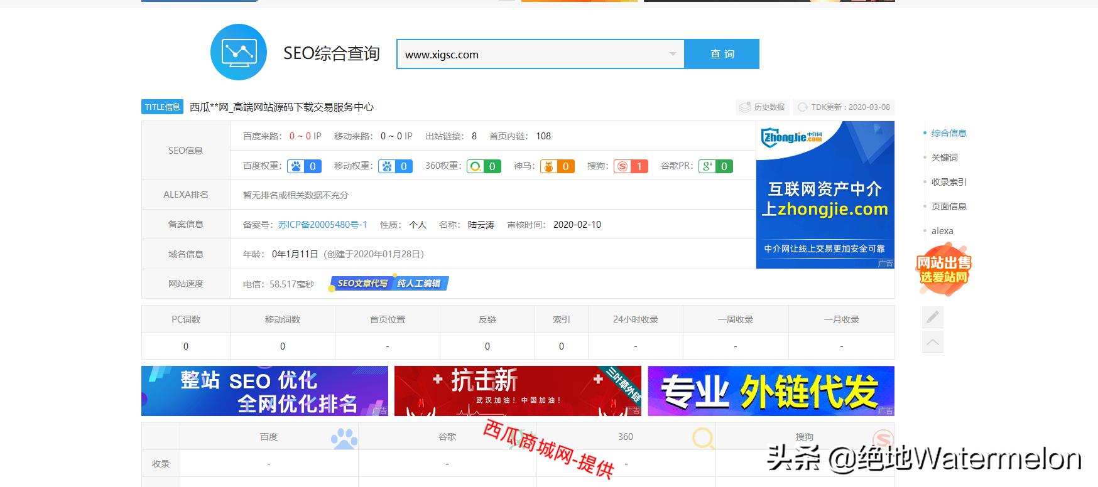Viewport: 1098px width, 487px height.
Task: Click the PC词数 column header
Action: 186,319
